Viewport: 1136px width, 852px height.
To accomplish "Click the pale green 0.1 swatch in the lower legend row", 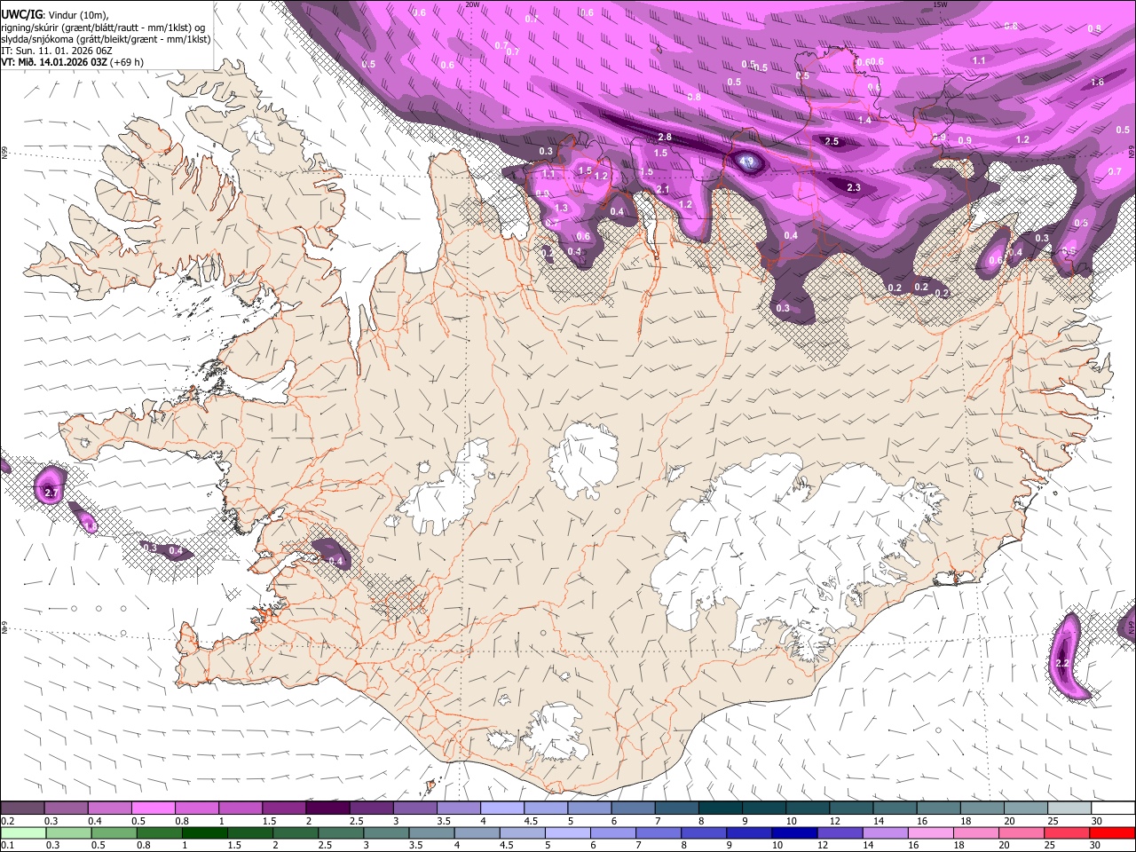I will [x=22, y=832].
